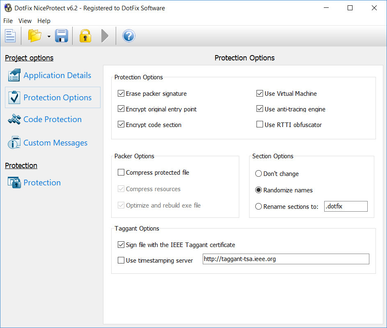Select the Don't change radio option

[x=259, y=173]
